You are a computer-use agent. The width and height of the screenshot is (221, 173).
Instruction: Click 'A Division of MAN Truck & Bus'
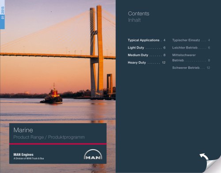pos(29,158)
